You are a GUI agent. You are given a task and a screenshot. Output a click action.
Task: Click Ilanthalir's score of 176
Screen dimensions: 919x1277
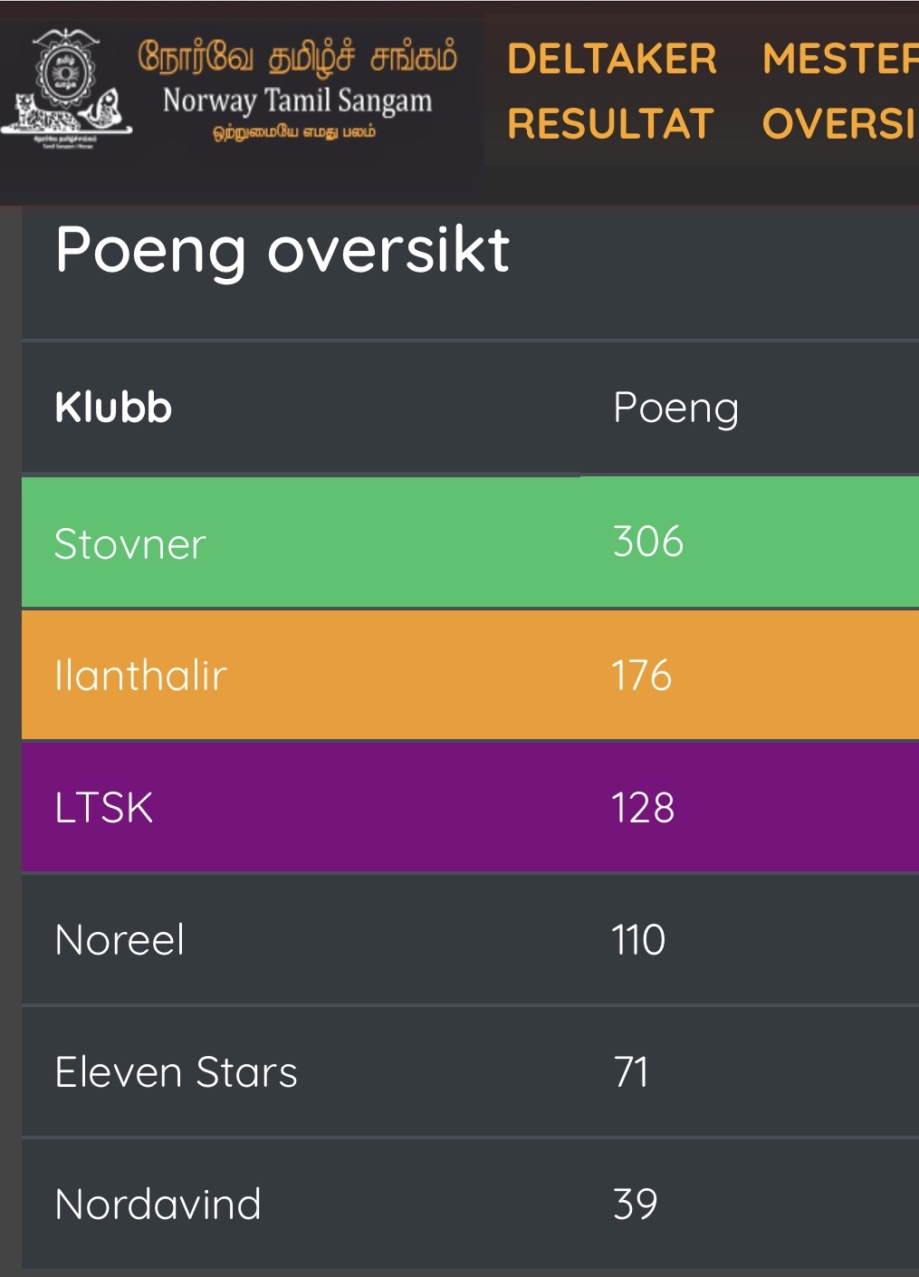click(642, 675)
